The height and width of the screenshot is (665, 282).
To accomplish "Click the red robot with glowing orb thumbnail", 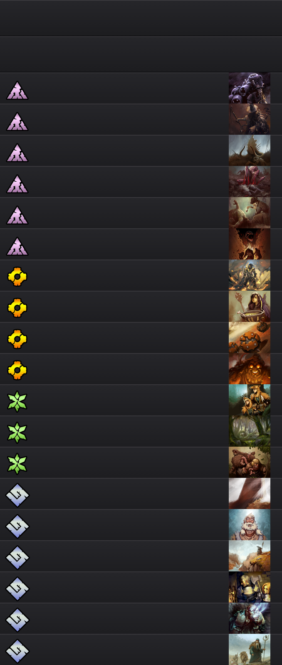I will 250,618.
